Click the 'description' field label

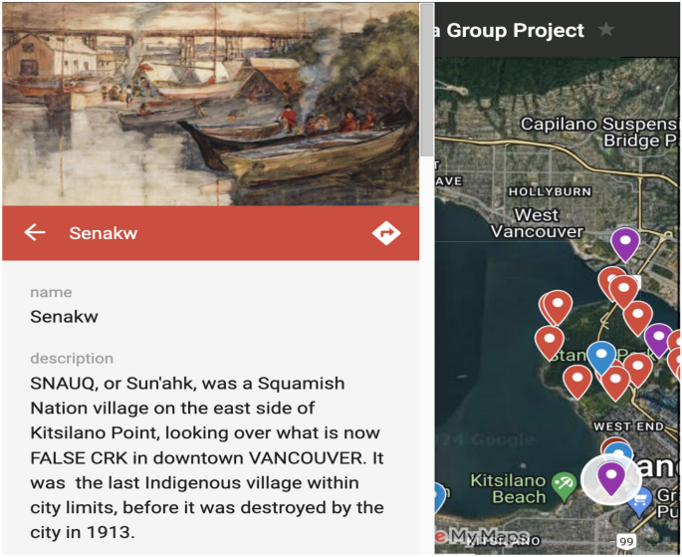72,358
